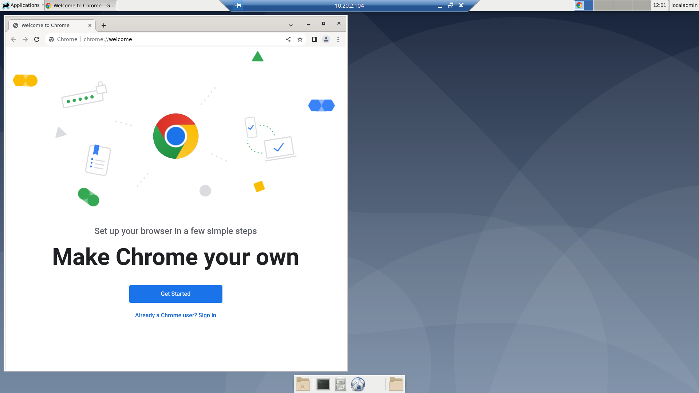
Task: Open a new tab with the plus button
Action: 104,25
